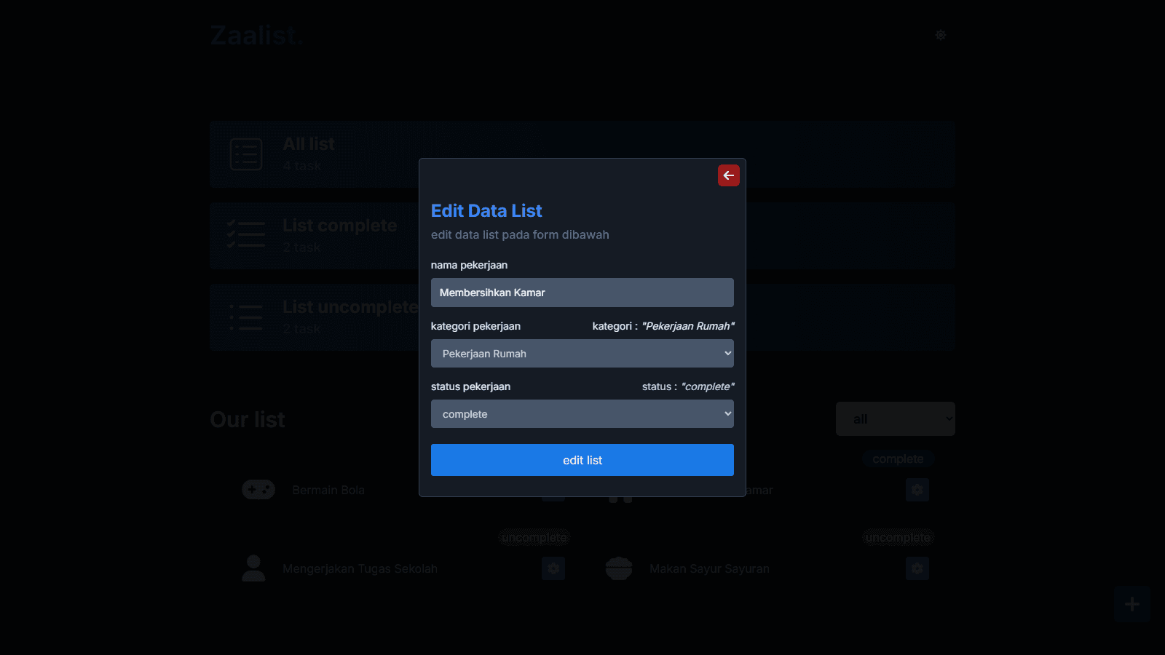Viewport: 1165px width, 655px height.
Task: Open the settings gear in the top-right corner
Action: click(941, 34)
